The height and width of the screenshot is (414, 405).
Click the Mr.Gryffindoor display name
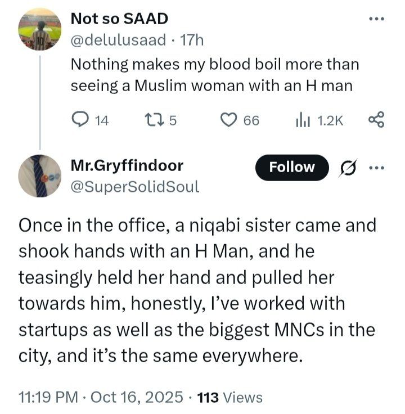pyautogui.click(x=127, y=166)
